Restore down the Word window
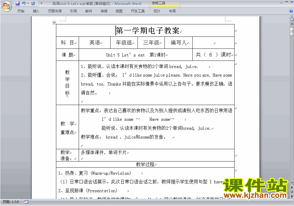This screenshot has height=206, width=294. coord(287,2)
